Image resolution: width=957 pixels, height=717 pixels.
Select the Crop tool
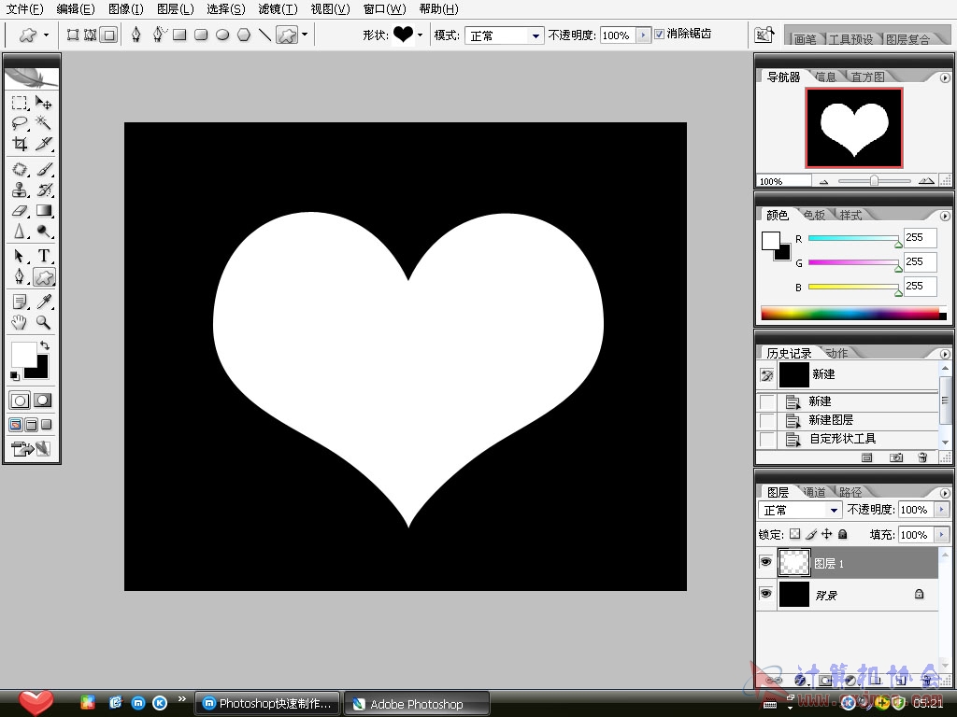click(20, 144)
